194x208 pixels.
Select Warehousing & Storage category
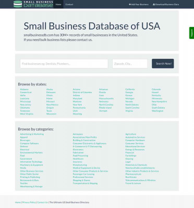[31, 187]
